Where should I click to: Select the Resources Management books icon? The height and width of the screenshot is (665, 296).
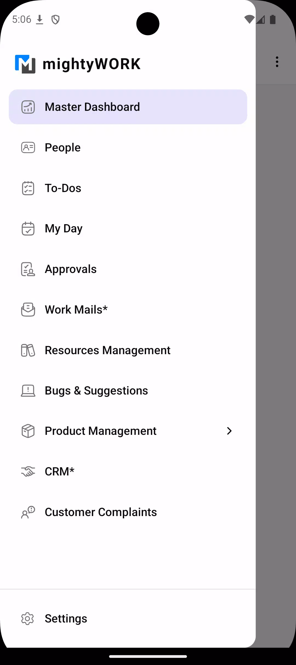point(28,350)
